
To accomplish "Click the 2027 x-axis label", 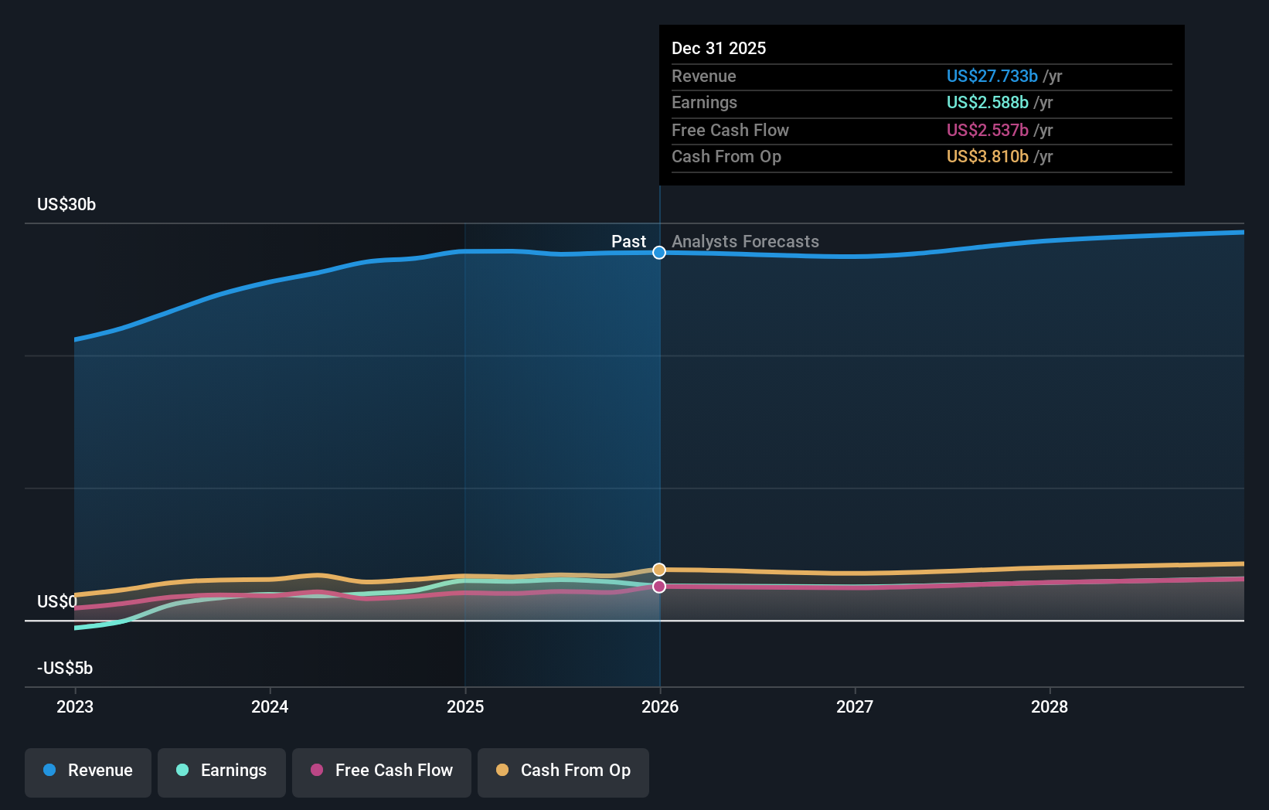I will 855,707.
